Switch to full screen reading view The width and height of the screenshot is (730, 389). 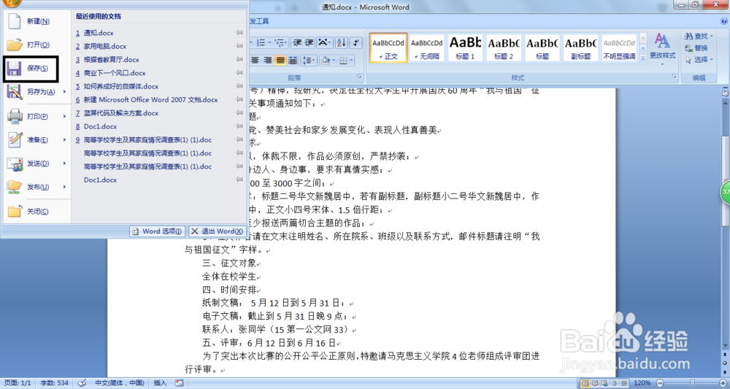pos(594,383)
